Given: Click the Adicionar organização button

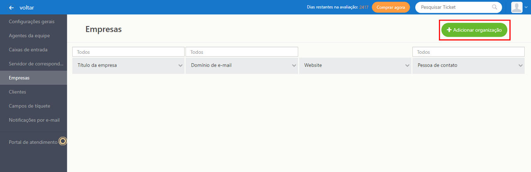Looking at the screenshot, I should 474,30.
